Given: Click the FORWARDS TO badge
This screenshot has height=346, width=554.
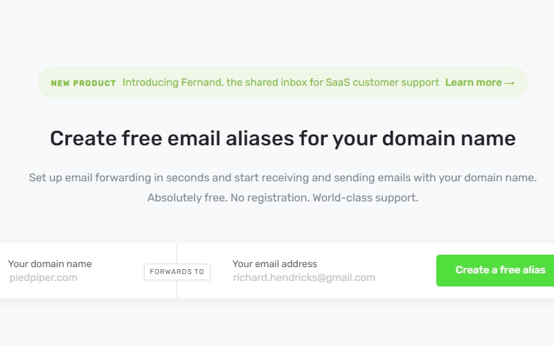Looking at the screenshot, I should (177, 271).
